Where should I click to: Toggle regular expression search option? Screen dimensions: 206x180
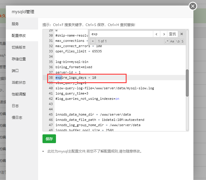[166, 41]
